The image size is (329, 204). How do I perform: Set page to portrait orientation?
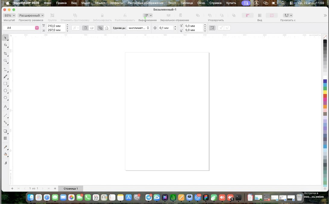coord(85,28)
